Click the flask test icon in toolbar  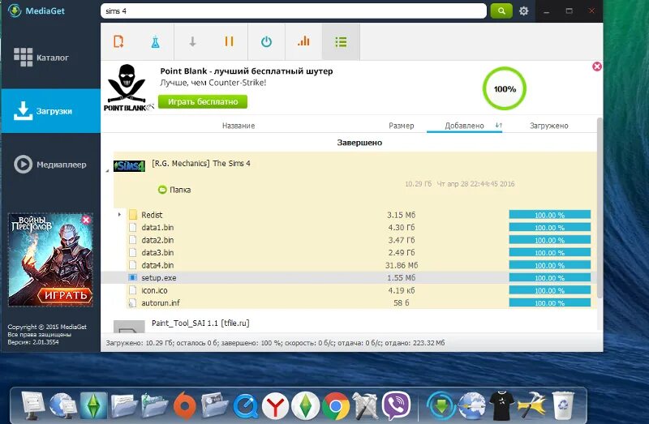click(155, 42)
